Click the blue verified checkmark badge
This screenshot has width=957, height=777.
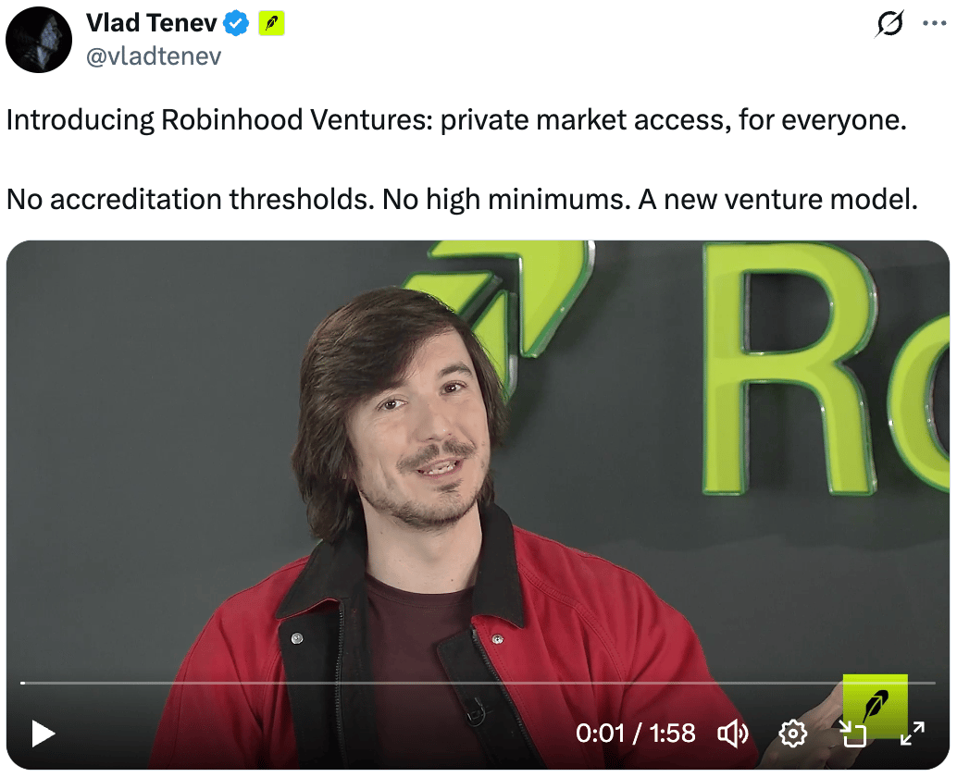pyautogui.click(x=236, y=24)
